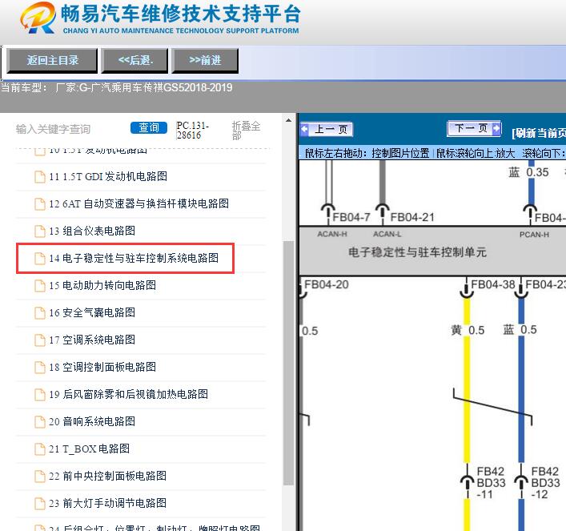Click the scroll-up arrow of the list scrollbar

click(288, 120)
